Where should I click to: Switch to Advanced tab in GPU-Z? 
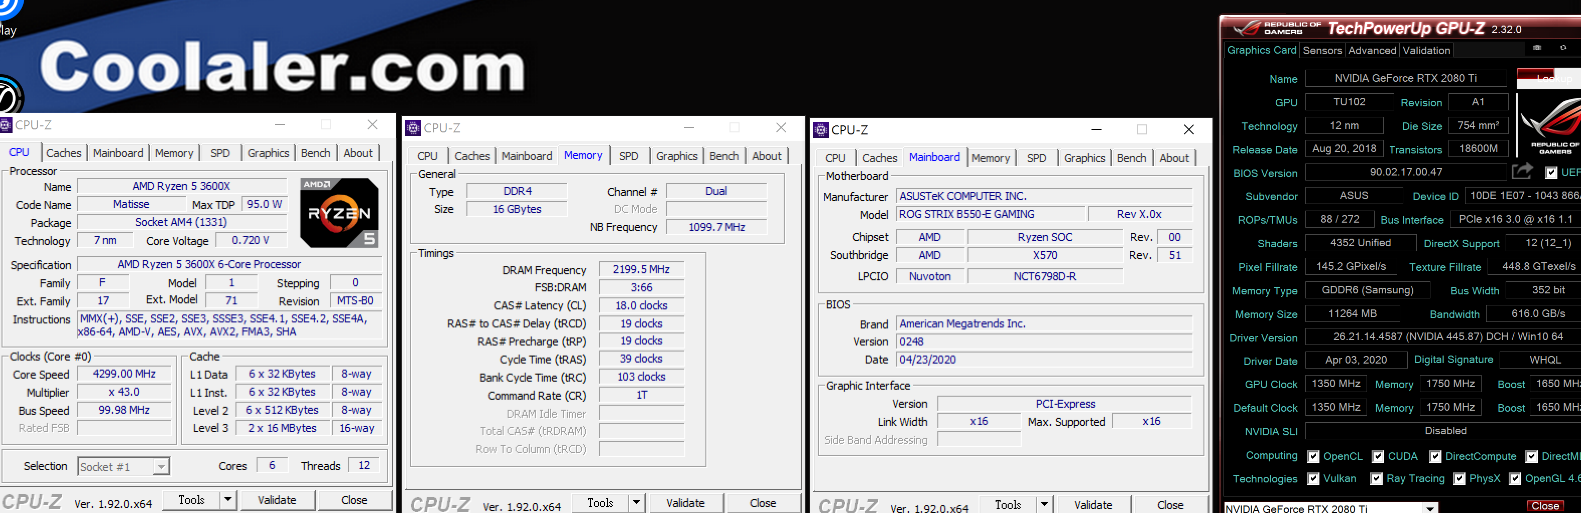1372,50
